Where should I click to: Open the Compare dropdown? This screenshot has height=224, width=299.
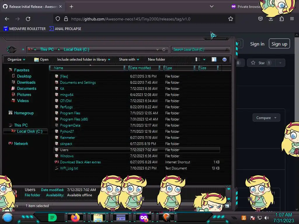[266, 118]
